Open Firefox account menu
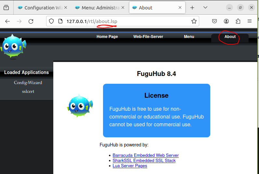 pyautogui.click(x=226, y=21)
